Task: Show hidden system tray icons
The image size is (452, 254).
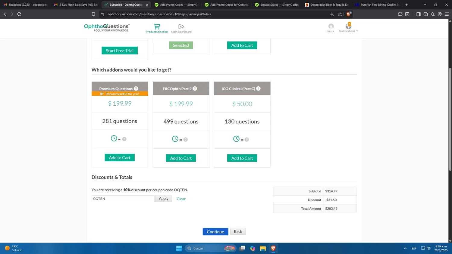Action: (405, 248)
